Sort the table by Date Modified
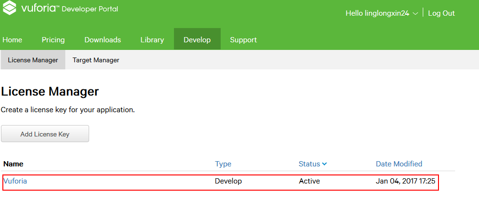Screen dimensions: 479x203 399,164
